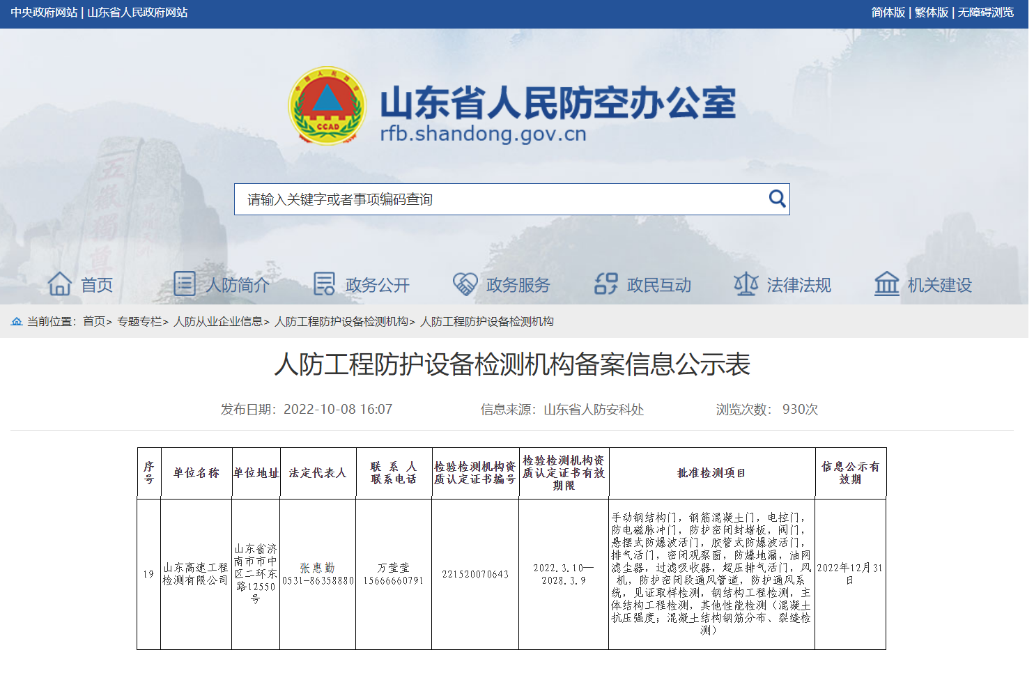Click the magnifying glass search icon
The width and height of the screenshot is (1034, 689).
[777, 199]
